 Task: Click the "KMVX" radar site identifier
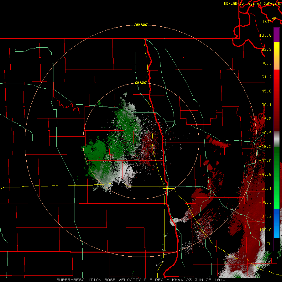(178, 280)
